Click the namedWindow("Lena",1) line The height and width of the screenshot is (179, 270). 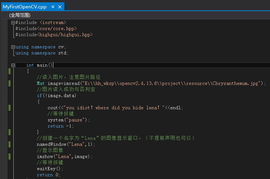(66, 144)
